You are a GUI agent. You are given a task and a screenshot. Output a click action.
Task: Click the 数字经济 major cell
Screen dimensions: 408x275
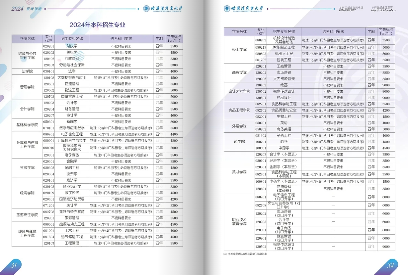[x=72, y=193]
